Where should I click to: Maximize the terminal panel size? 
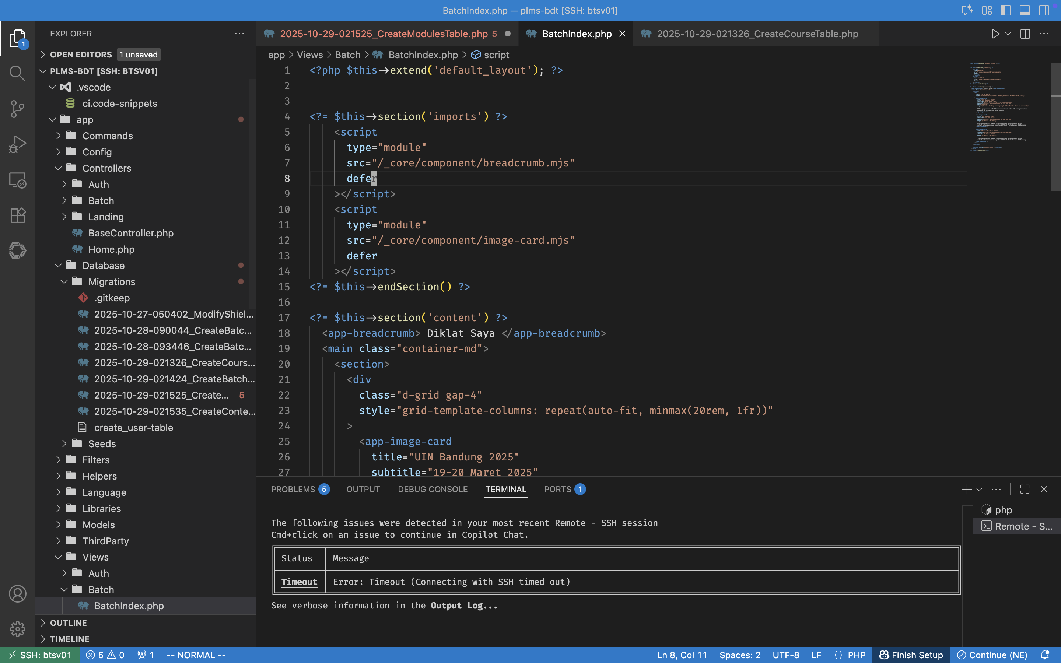pyautogui.click(x=1025, y=490)
